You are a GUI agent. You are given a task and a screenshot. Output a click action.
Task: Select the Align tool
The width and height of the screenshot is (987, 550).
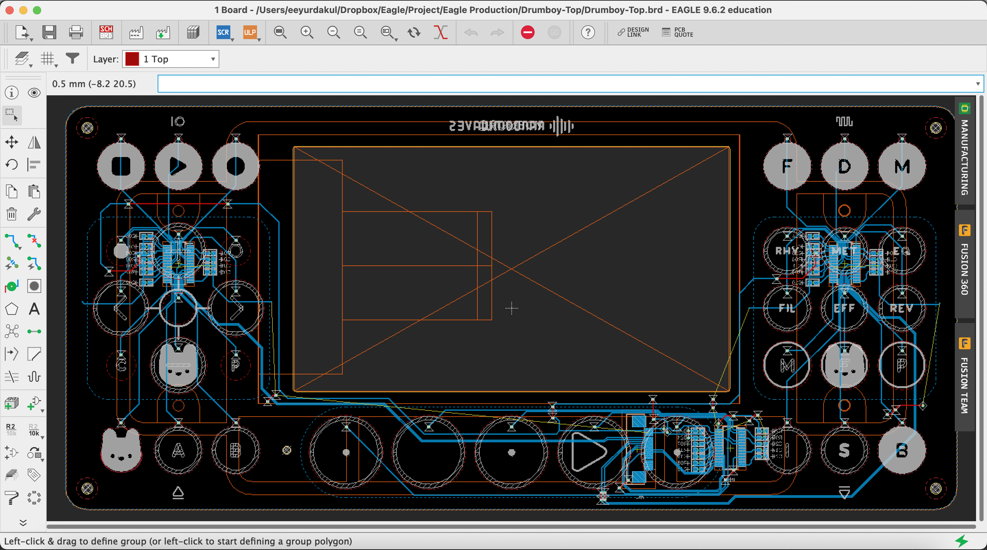34,165
